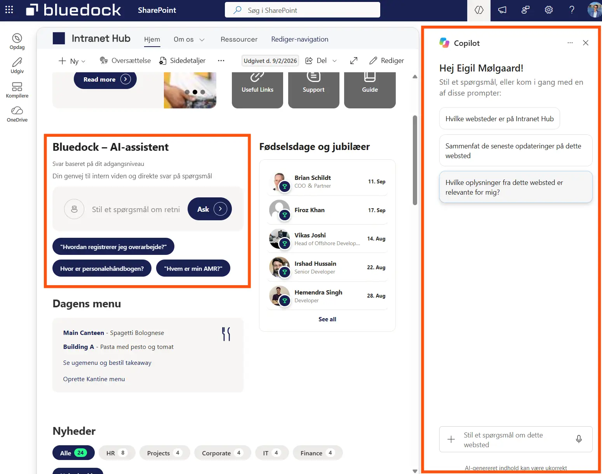Expand the Del share dropdown arrow
The width and height of the screenshot is (602, 474).
point(335,61)
